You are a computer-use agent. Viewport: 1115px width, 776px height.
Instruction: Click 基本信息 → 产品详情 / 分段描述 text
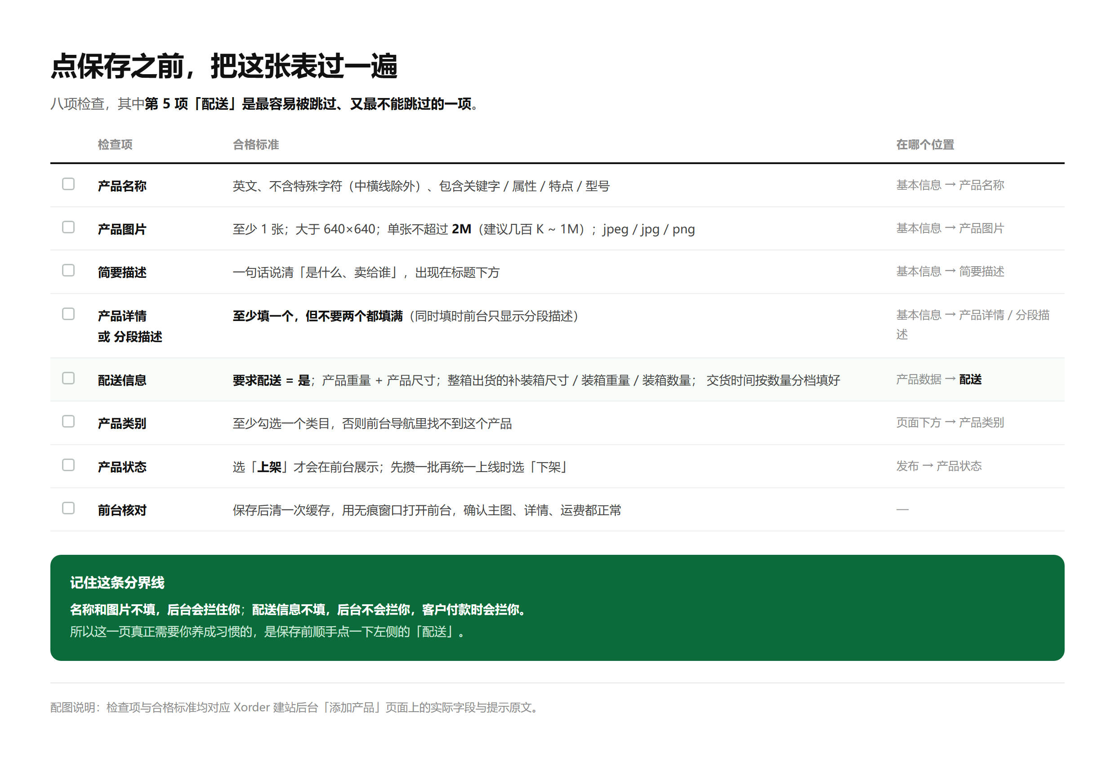coord(973,325)
